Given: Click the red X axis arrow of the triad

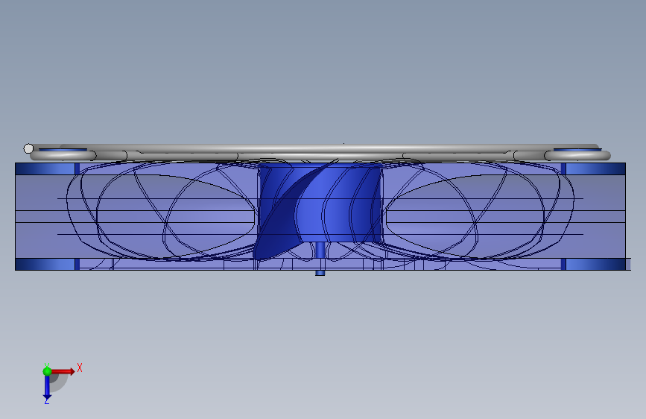Looking at the screenshot, I should tap(63, 371).
